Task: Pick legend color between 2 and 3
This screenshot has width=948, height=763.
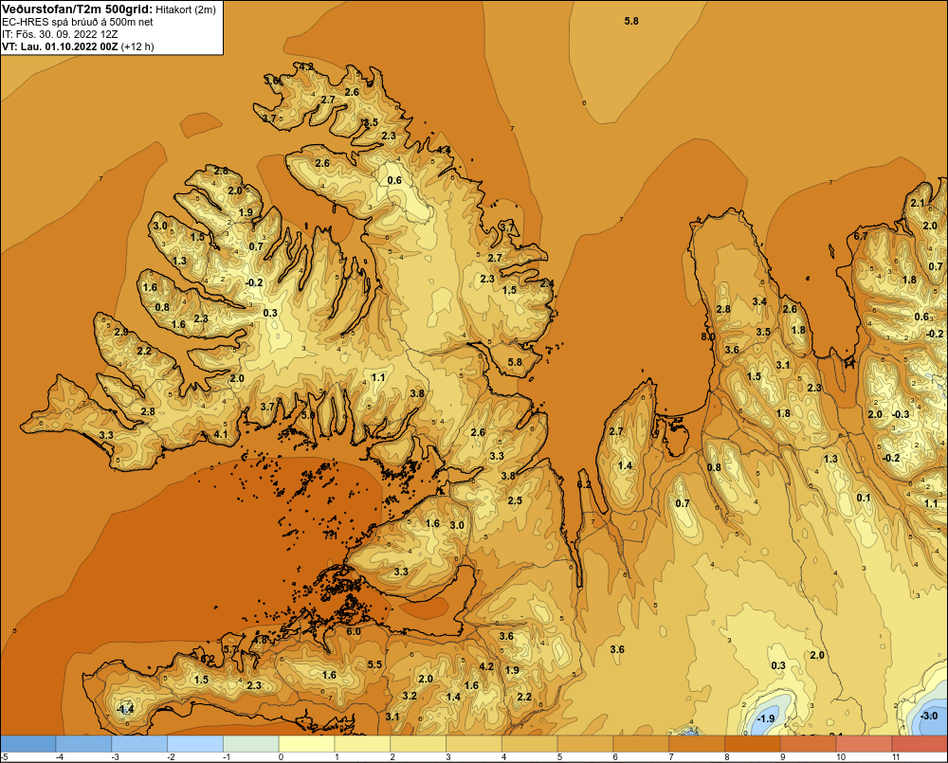Action: click(417, 744)
